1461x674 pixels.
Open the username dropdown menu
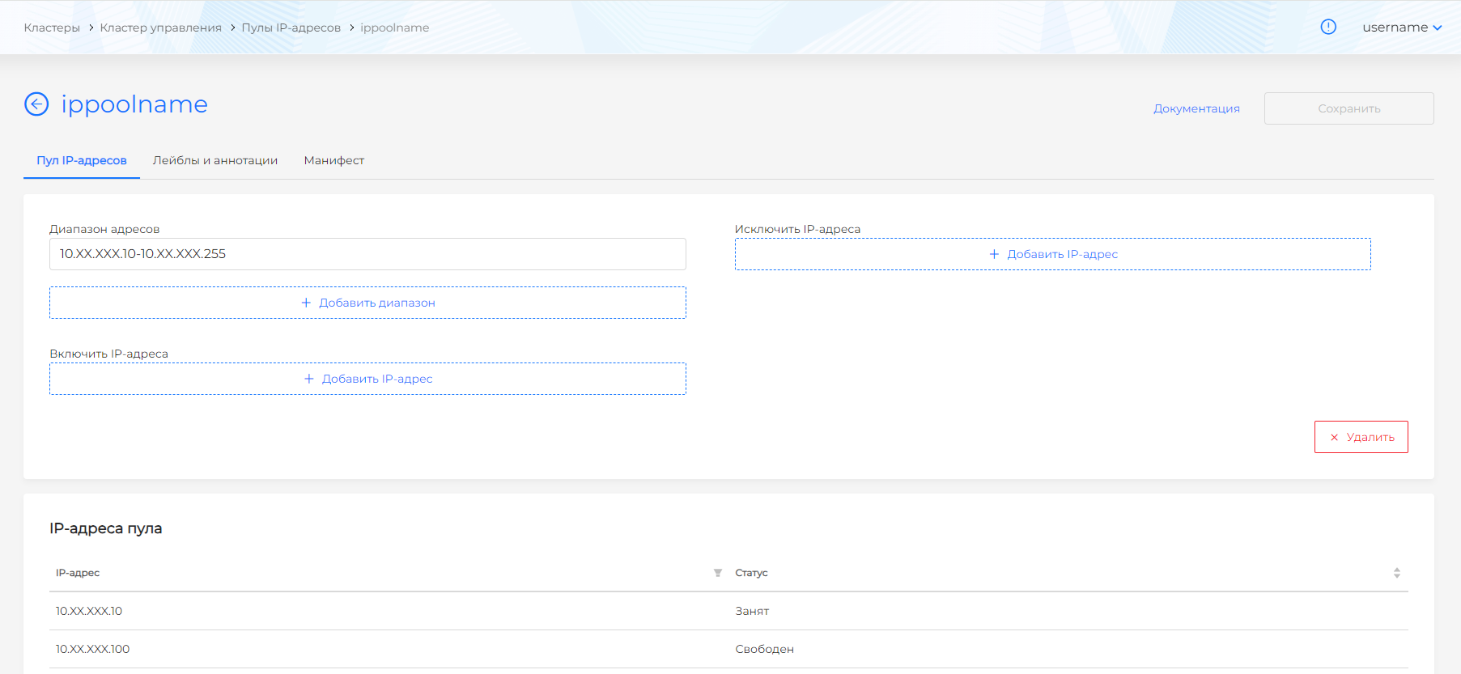click(1402, 27)
